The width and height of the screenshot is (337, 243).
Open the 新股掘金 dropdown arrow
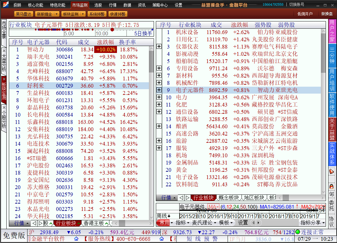pyautogui.click(x=57, y=14)
